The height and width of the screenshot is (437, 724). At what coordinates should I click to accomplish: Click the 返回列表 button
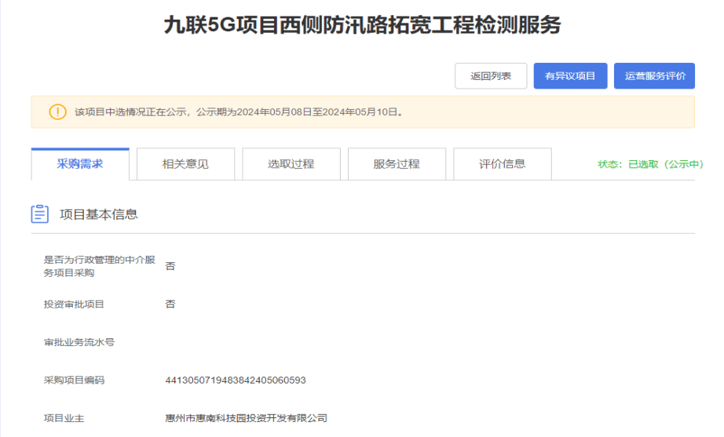pyautogui.click(x=491, y=76)
